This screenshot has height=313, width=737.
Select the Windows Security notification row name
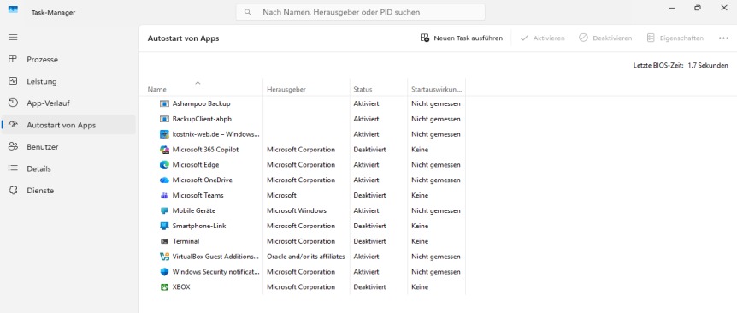216,272
